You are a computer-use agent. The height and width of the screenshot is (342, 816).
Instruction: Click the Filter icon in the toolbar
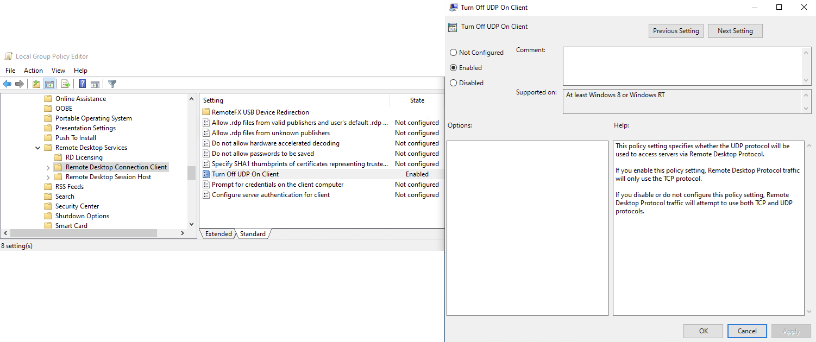pyautogui.click(x=112, y=84)
